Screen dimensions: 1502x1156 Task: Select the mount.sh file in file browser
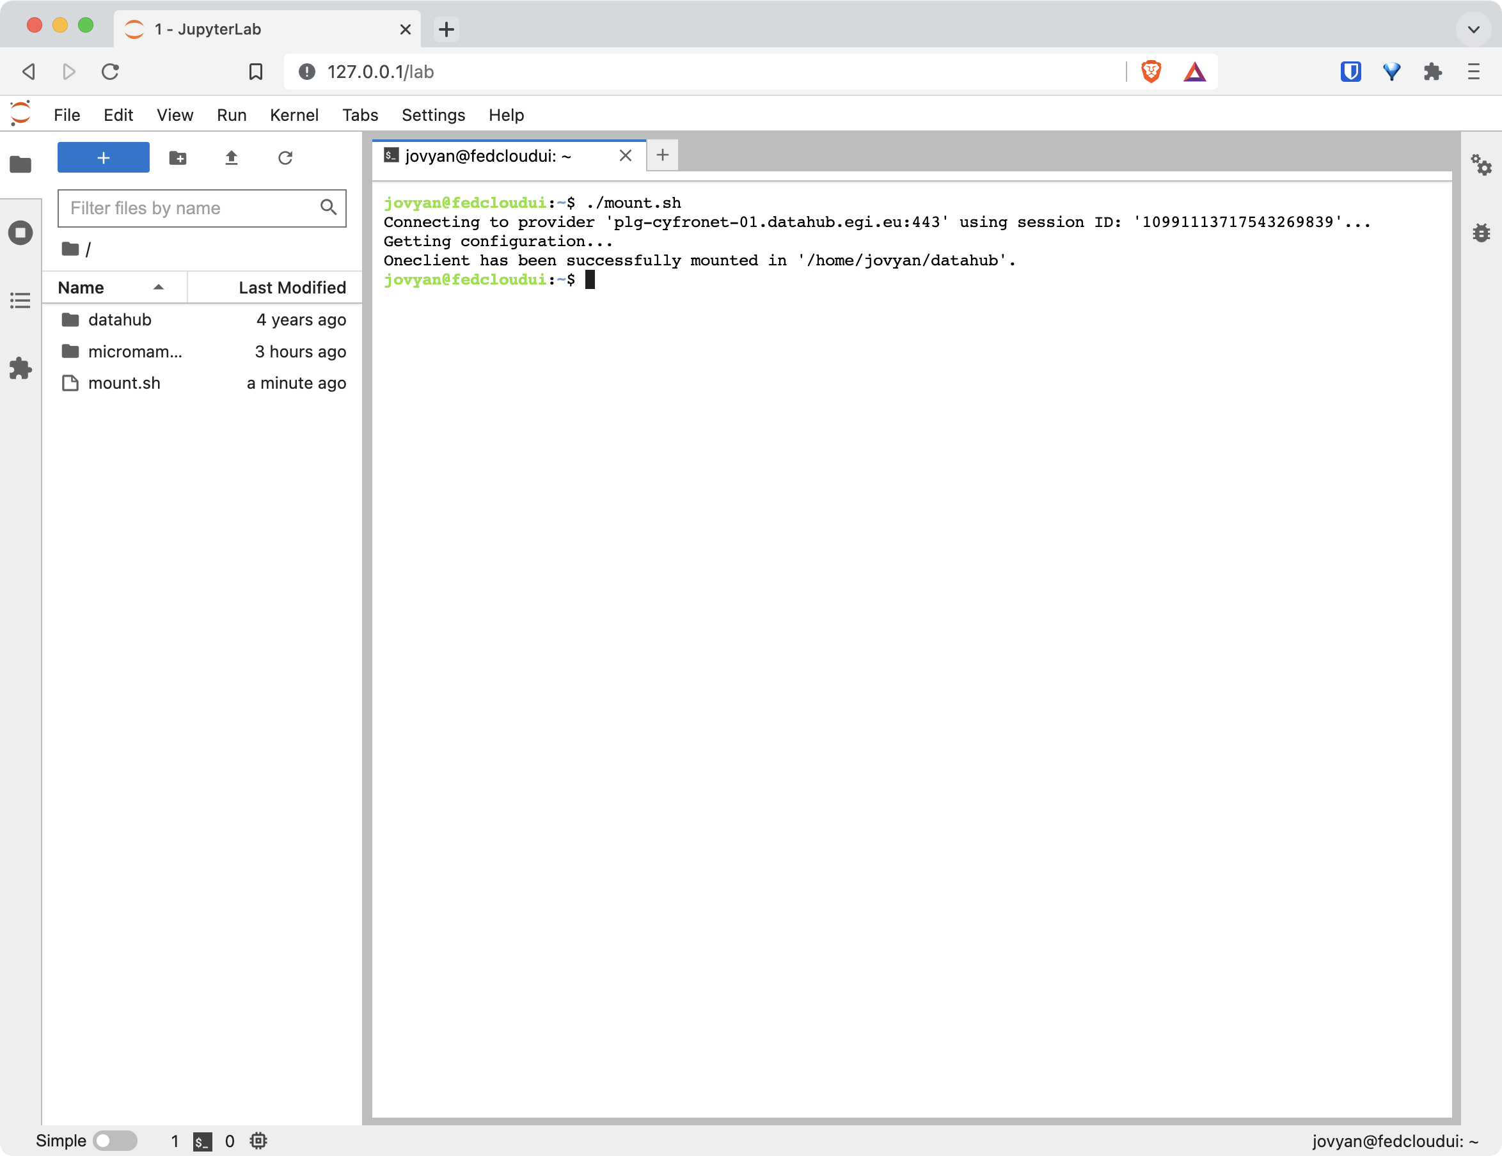124,381
